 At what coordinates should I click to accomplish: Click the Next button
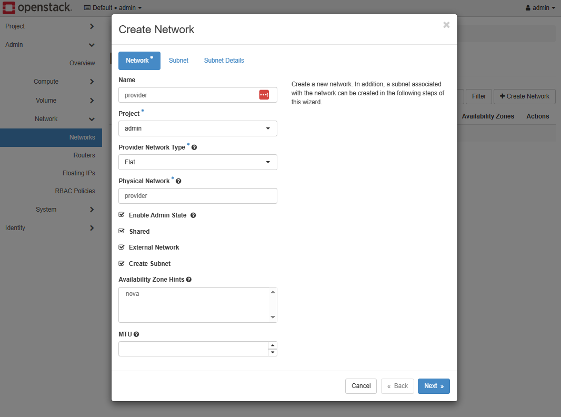(x=433, y=386)
